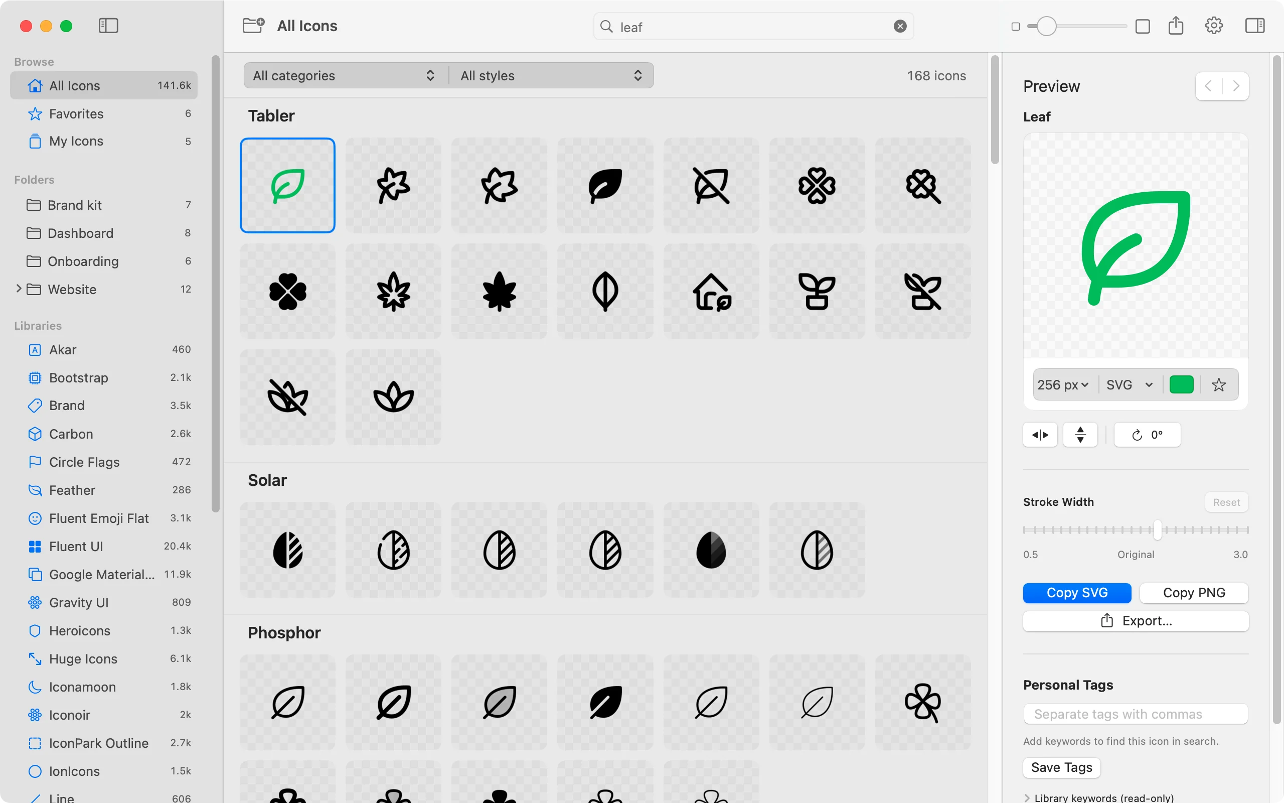Open My Icons in the sidebar

point(103,141)
